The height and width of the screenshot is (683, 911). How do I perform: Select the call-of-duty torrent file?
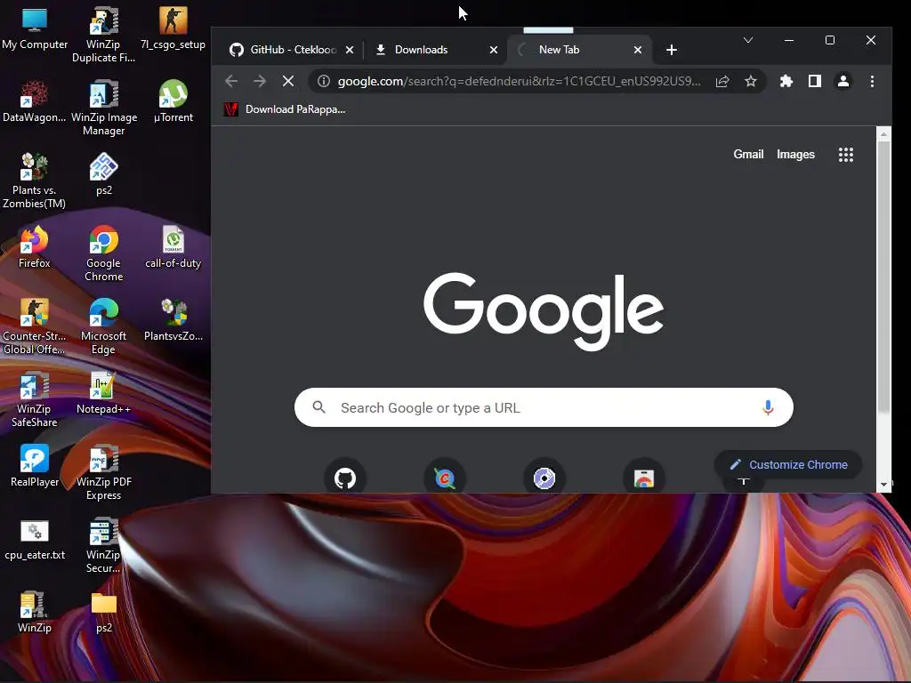tap(173, 247)
